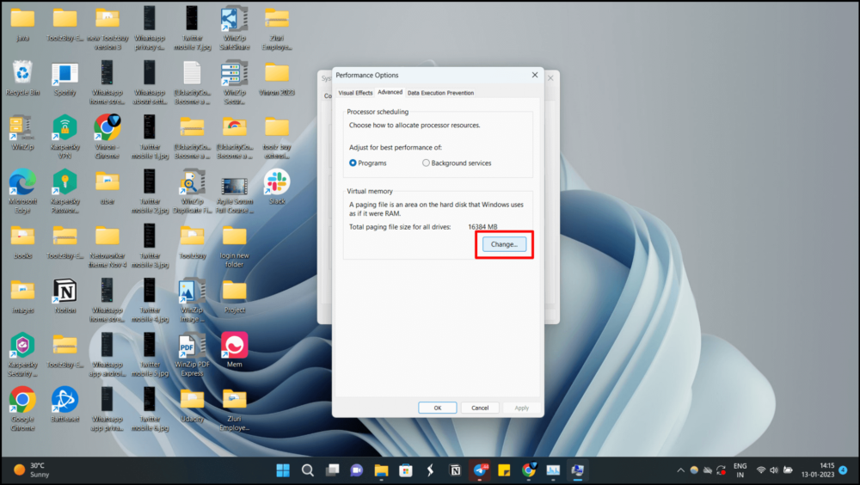Select the WinZip desktop shortcut
Screen dimensions: 860x485
(22, 132)
